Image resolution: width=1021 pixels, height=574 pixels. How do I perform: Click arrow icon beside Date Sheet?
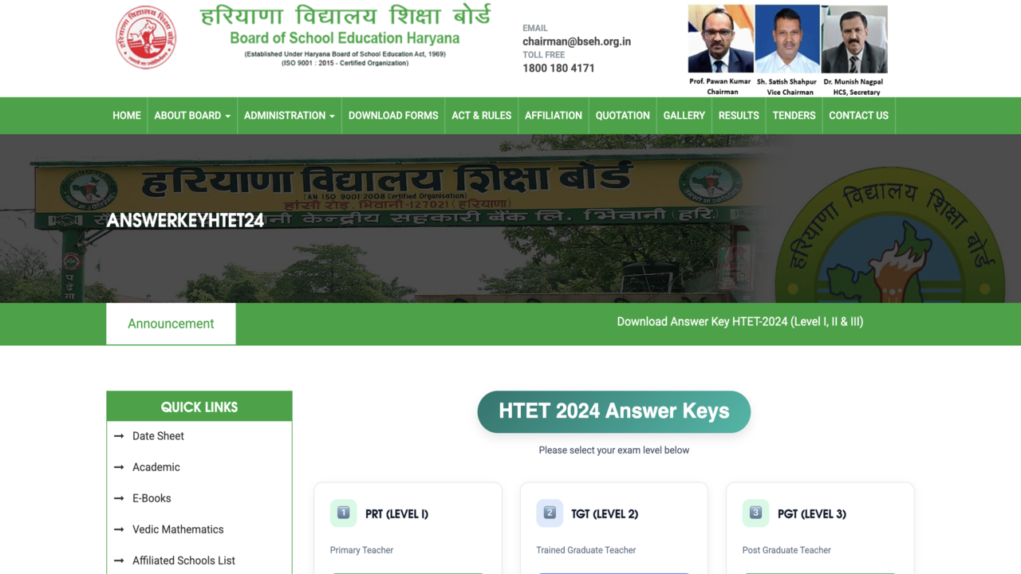[119, 436]
